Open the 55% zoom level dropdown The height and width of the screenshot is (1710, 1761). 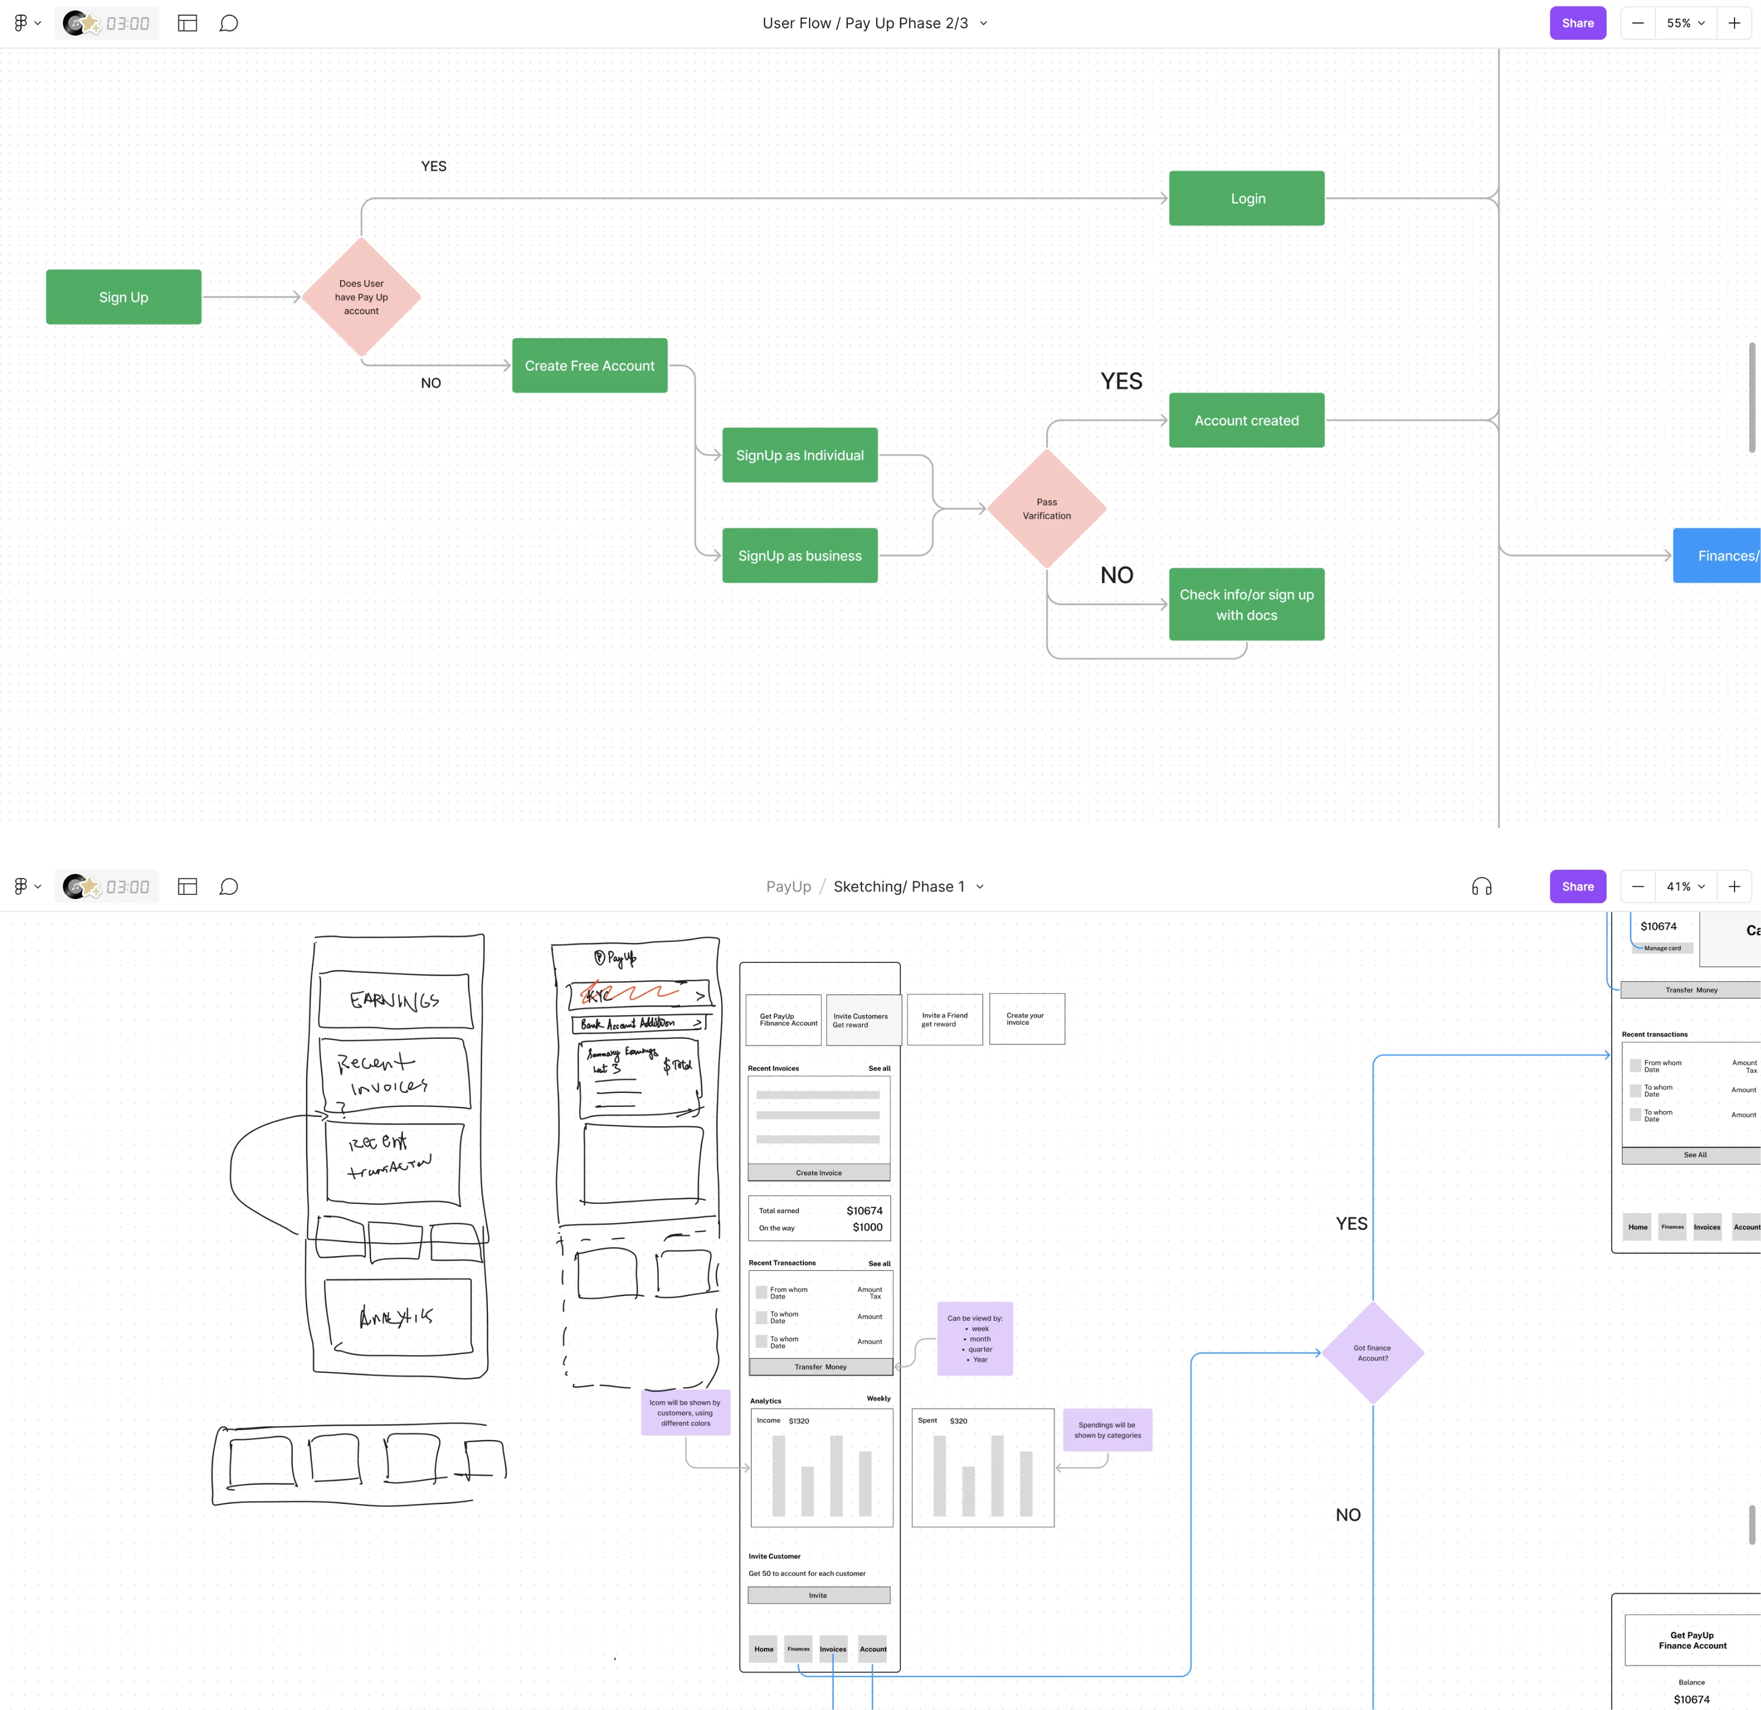(1685, 23)
